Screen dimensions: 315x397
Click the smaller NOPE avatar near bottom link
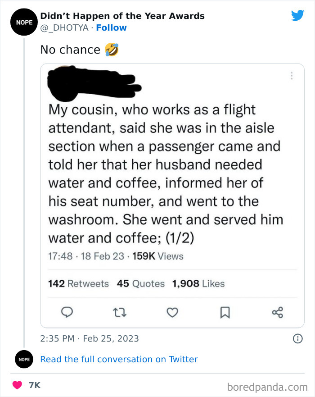pos(24,359)
